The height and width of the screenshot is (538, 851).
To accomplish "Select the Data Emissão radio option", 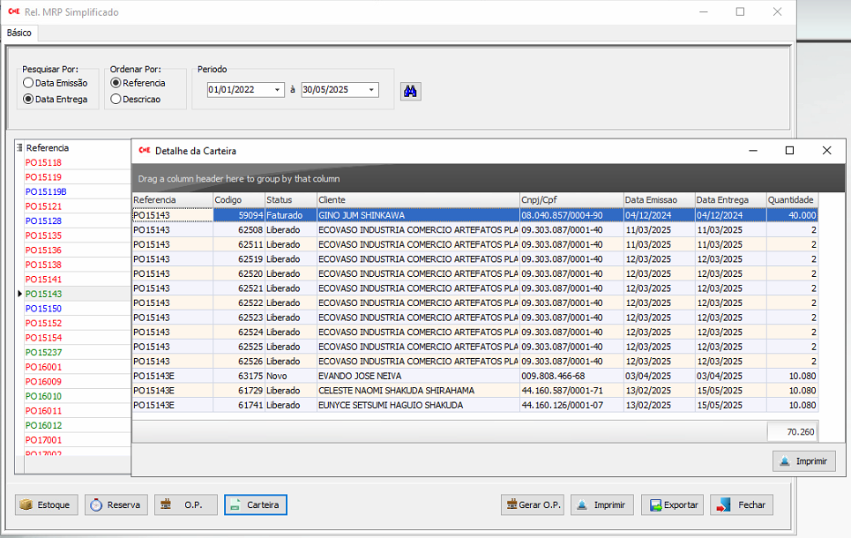I will [x=29, y=83].
